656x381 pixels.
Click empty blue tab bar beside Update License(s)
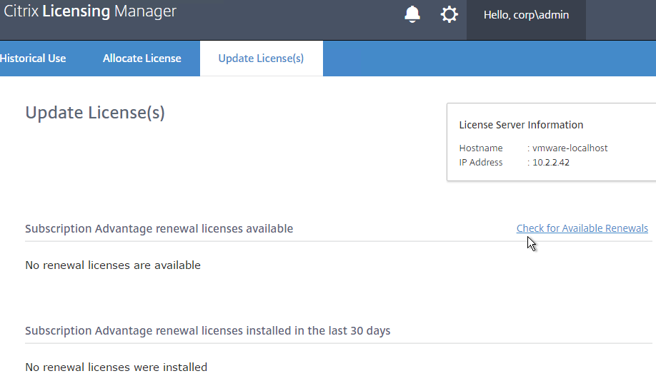(489, 59)
